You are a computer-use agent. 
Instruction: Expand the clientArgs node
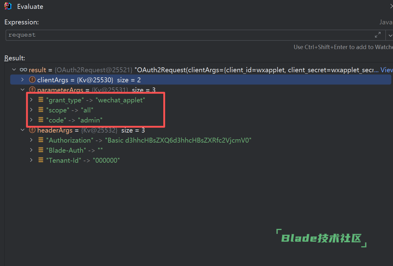point(22,80)
